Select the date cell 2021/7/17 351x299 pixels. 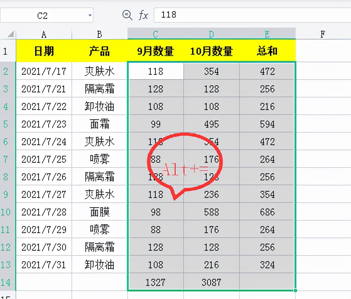click(x=44, y=71)
